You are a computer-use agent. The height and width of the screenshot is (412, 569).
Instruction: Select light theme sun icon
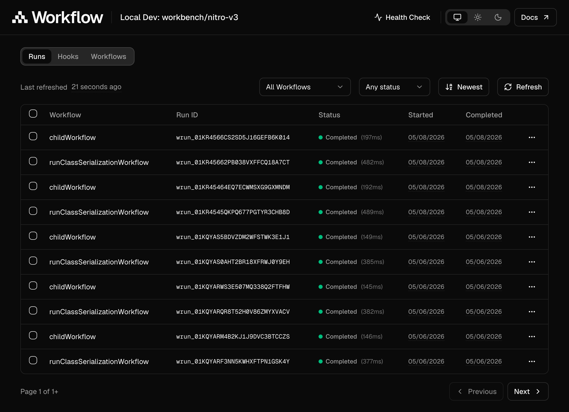(477, 17)
